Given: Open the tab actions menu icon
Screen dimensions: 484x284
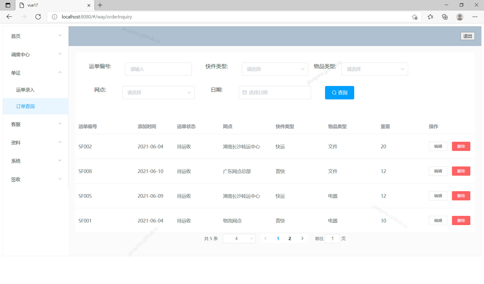Looking at the screenshot, I should point(8,5).
